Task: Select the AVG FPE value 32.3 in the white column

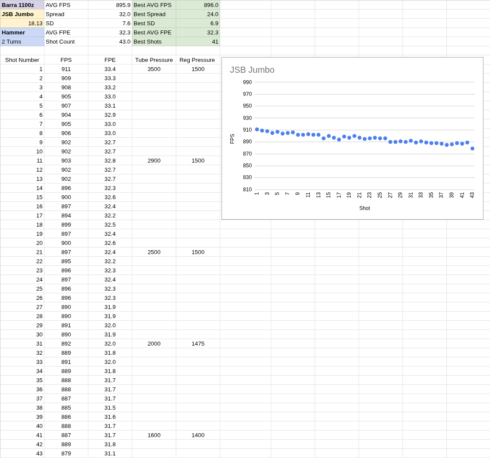Action: (x=110, y=33)
